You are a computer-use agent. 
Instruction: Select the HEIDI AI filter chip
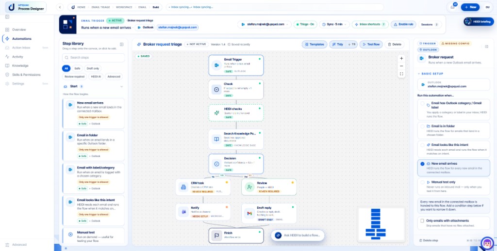(x=96, y=77)
